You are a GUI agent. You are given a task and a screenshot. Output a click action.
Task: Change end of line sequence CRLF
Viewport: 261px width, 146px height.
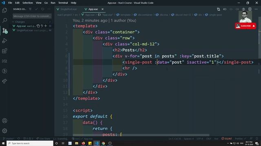tap(208, 139)
